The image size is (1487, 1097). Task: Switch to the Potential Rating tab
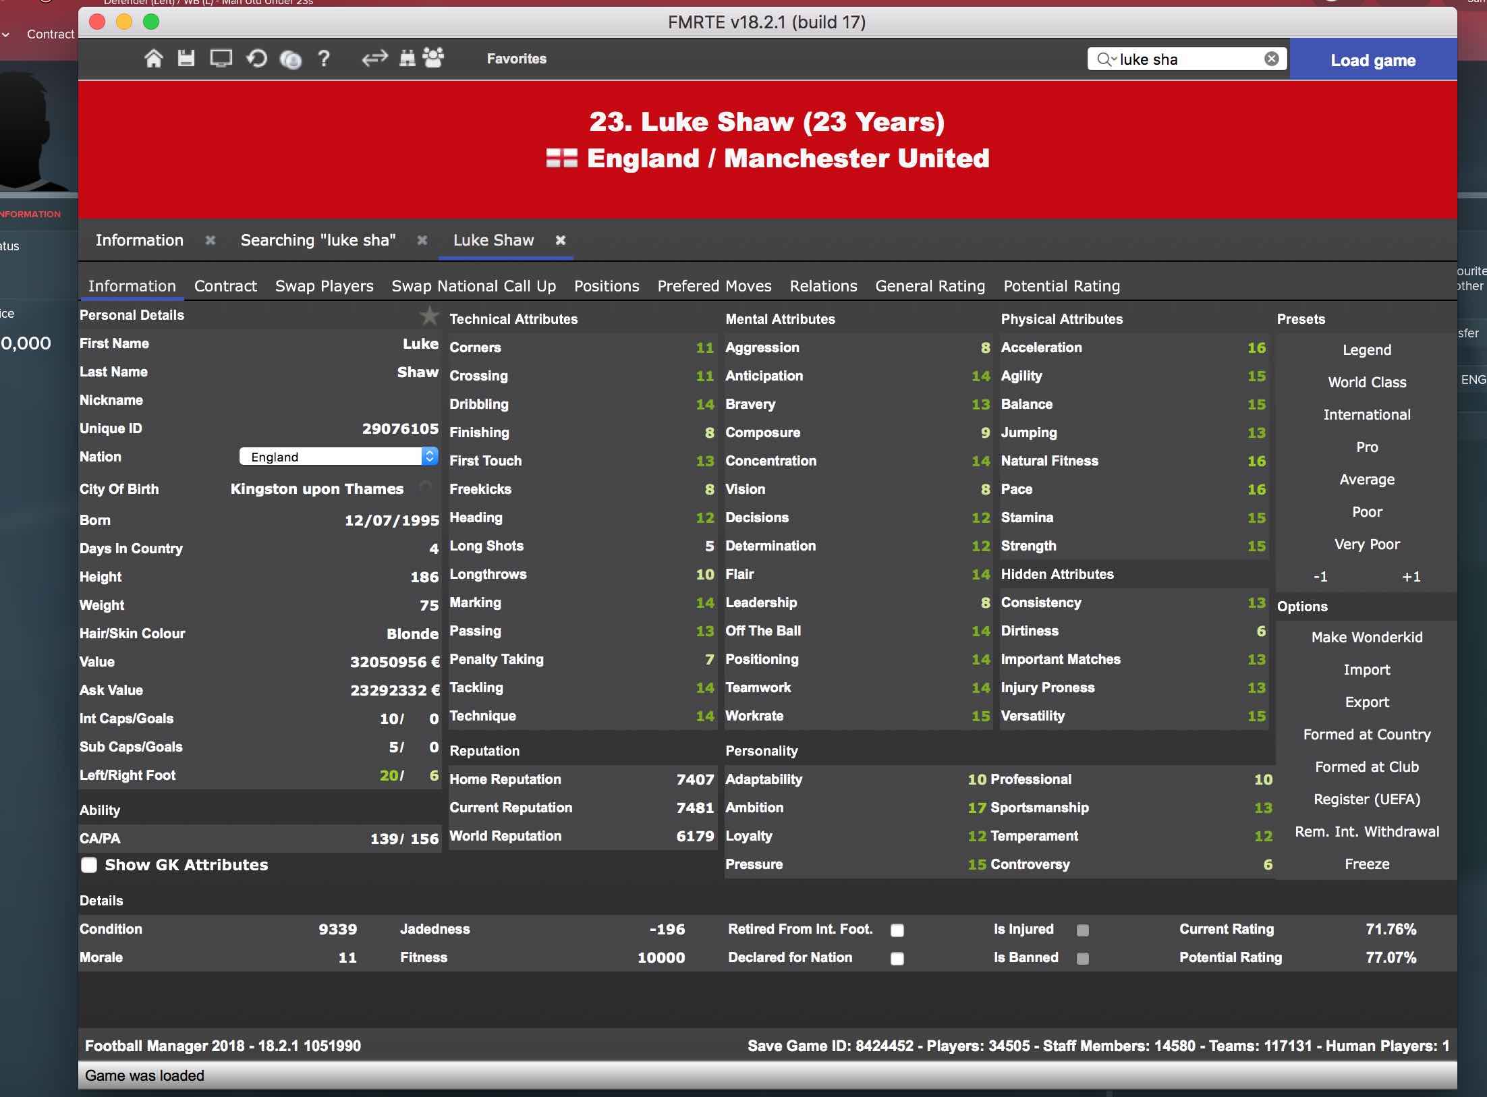click(x=1061, y=286)
